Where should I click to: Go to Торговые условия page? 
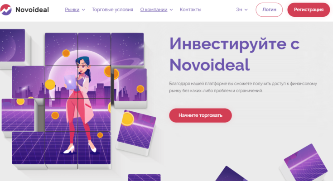click(x=112, y=10)
